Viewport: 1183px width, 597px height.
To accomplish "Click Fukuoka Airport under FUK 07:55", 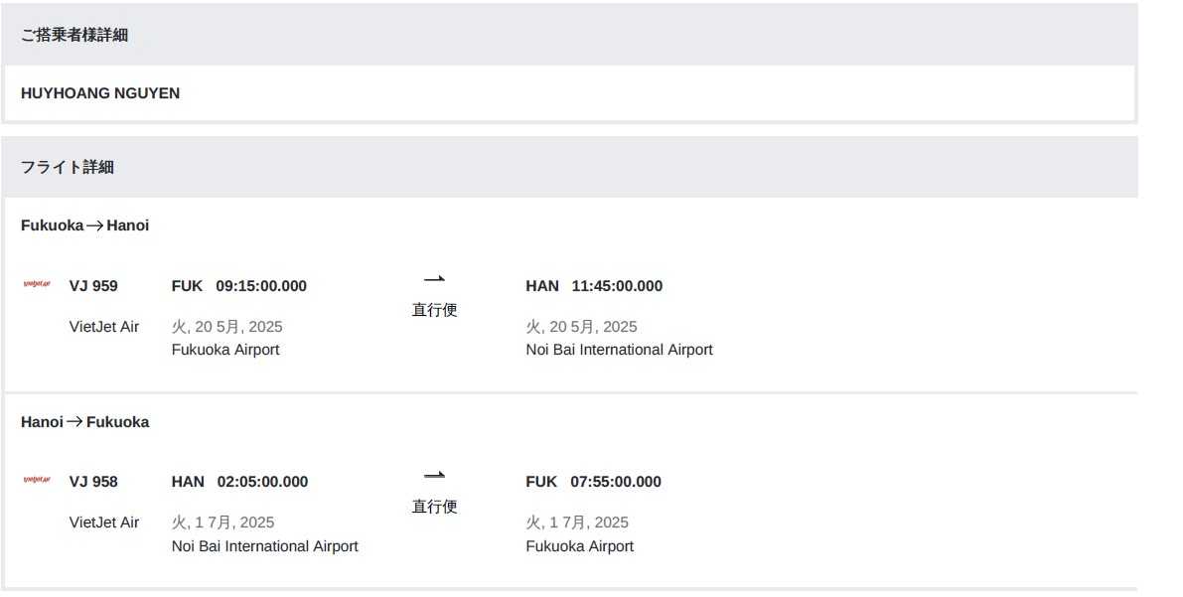I will point(579,546).
